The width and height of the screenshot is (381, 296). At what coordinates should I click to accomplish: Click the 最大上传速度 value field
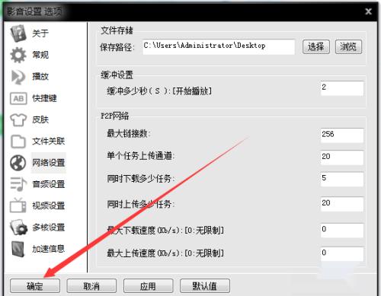click(342, 254)
